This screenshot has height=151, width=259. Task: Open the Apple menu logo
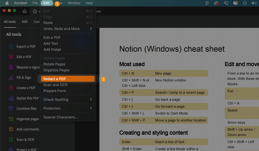click(x=7, y=3)
